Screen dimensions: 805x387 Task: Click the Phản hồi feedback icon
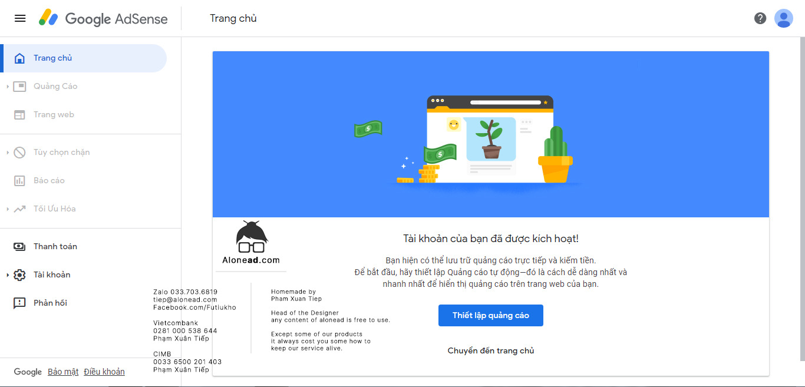pyautogui.click(x=19, y=303)
